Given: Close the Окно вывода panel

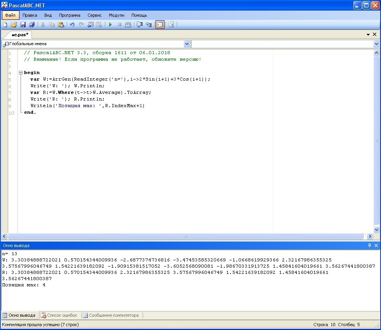Looking at the screenshot, I should [376, 245].
